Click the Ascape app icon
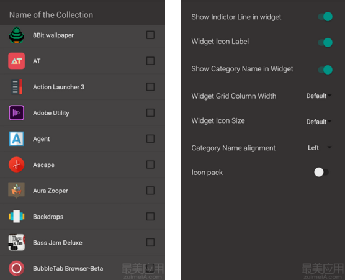 pos(17,165)
